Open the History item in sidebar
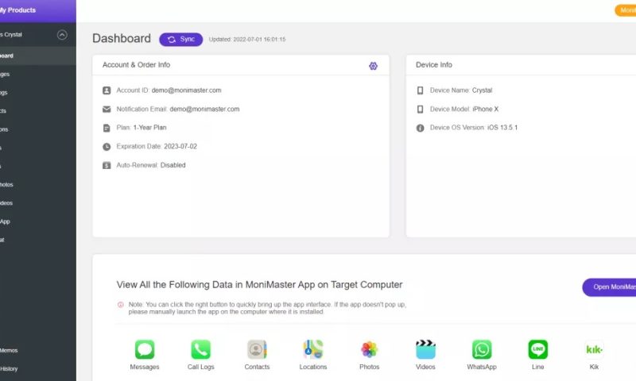 (9, 369)
